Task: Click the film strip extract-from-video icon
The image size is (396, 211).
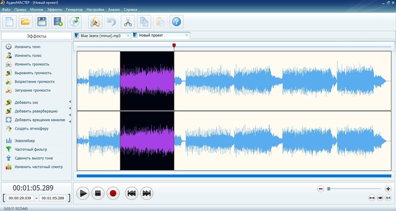Action: [x=58, y=22]
